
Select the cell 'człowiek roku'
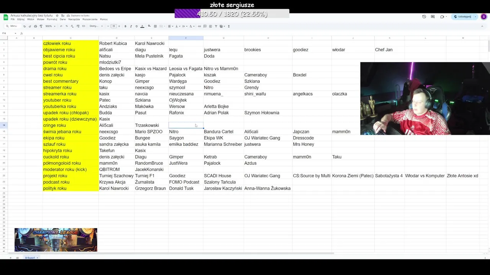tap(70, 44)
